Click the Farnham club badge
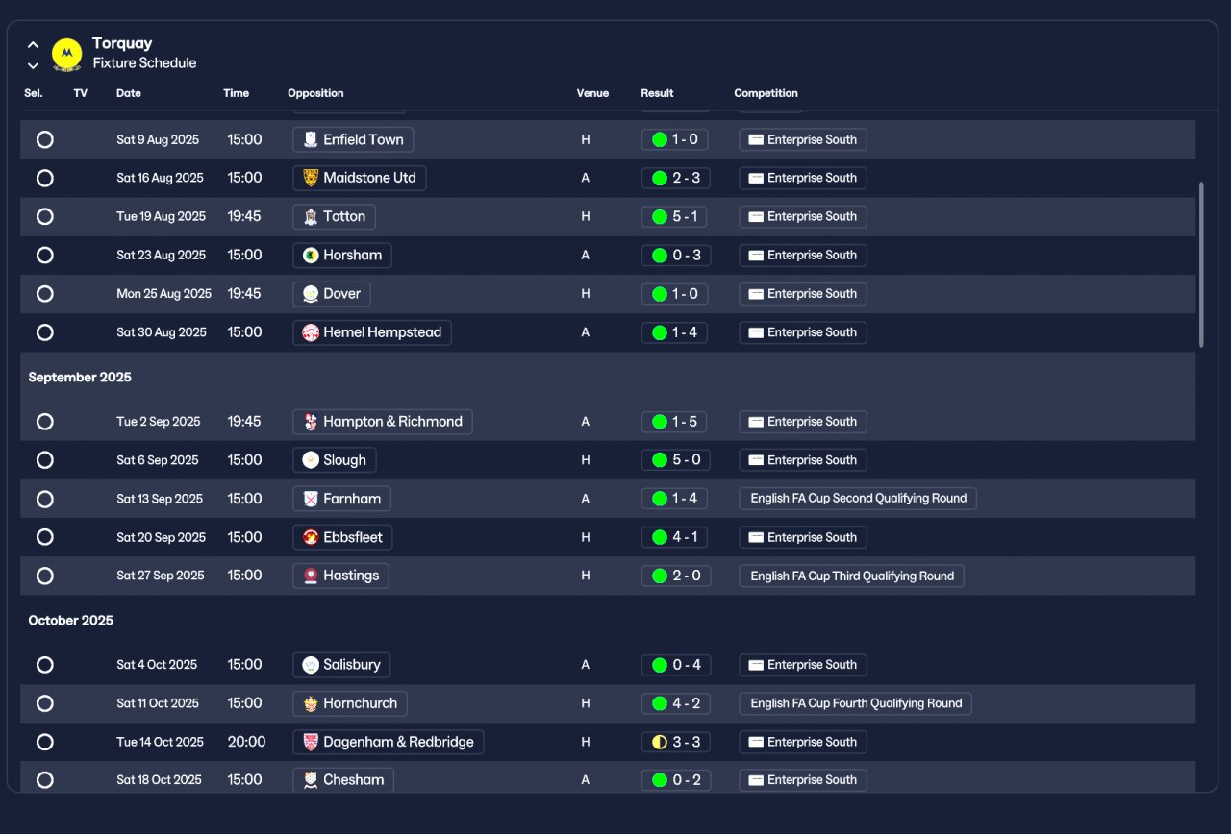This screenshot has height=834, width=1231. tap(310, 498)
